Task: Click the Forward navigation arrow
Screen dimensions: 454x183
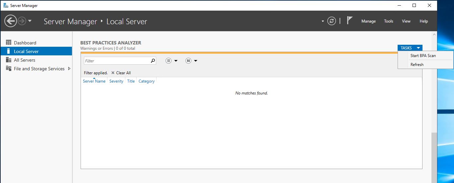Action: pos(22,21)
